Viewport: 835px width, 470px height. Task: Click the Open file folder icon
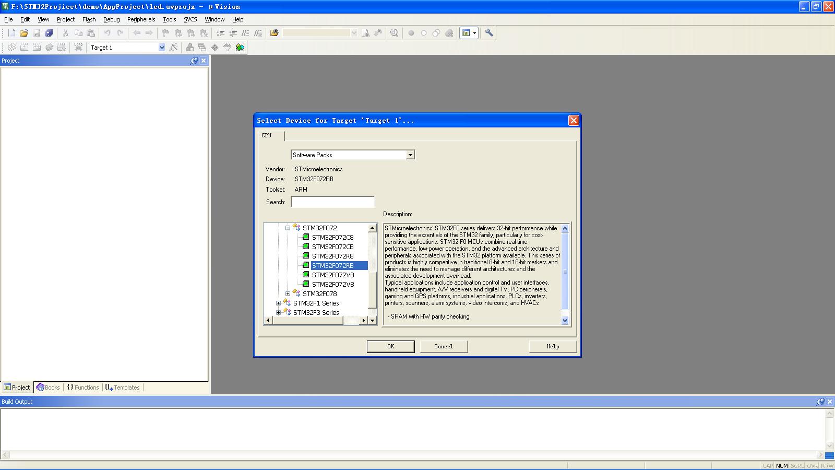pyautogui.click(x=24, y=33)
